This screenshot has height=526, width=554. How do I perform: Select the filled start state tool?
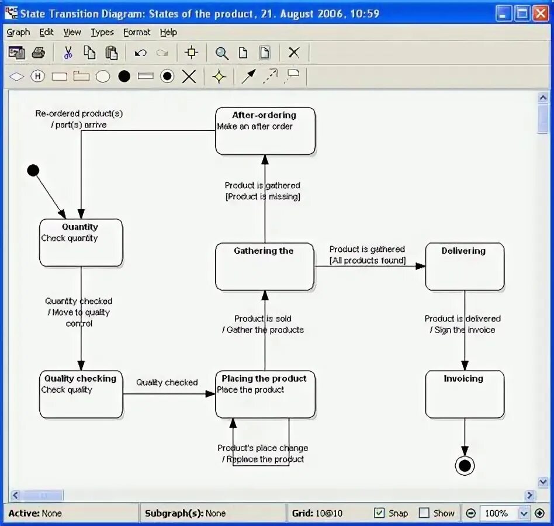[x=124, y=77]
